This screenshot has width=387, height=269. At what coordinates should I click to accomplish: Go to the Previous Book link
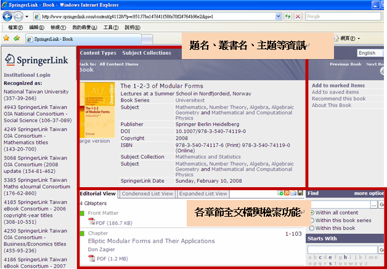click(x=346, y=64)
